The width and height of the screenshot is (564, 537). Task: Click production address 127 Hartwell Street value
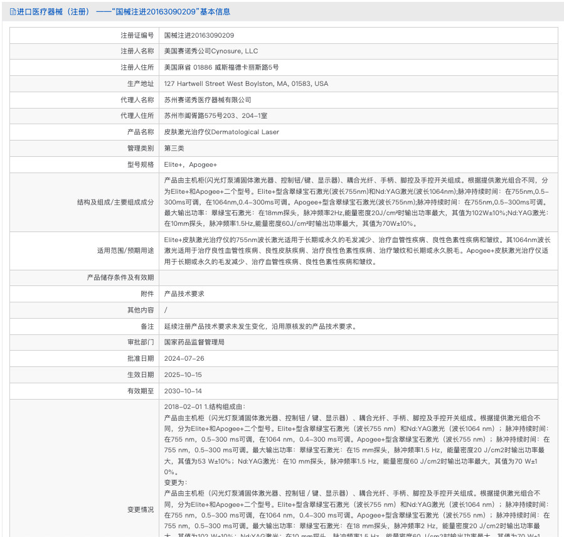pos(246,83)
